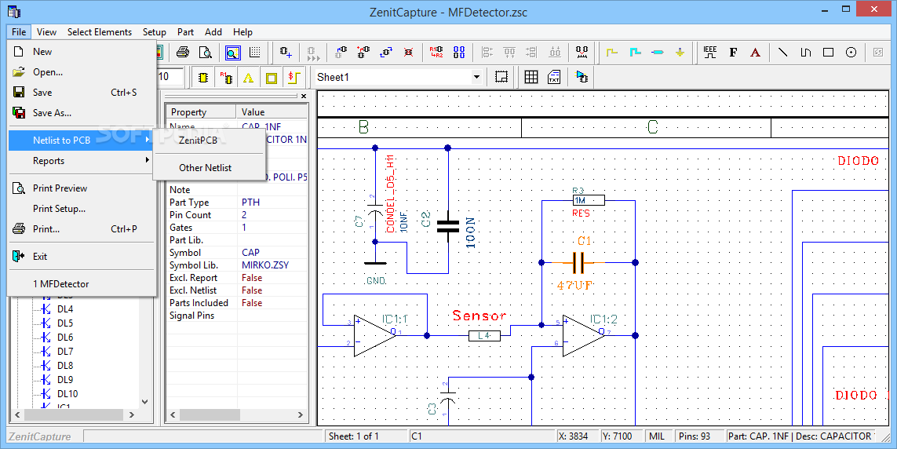Click the table grid icon
This screenshot has width=897, height=449.
(531, 77)
